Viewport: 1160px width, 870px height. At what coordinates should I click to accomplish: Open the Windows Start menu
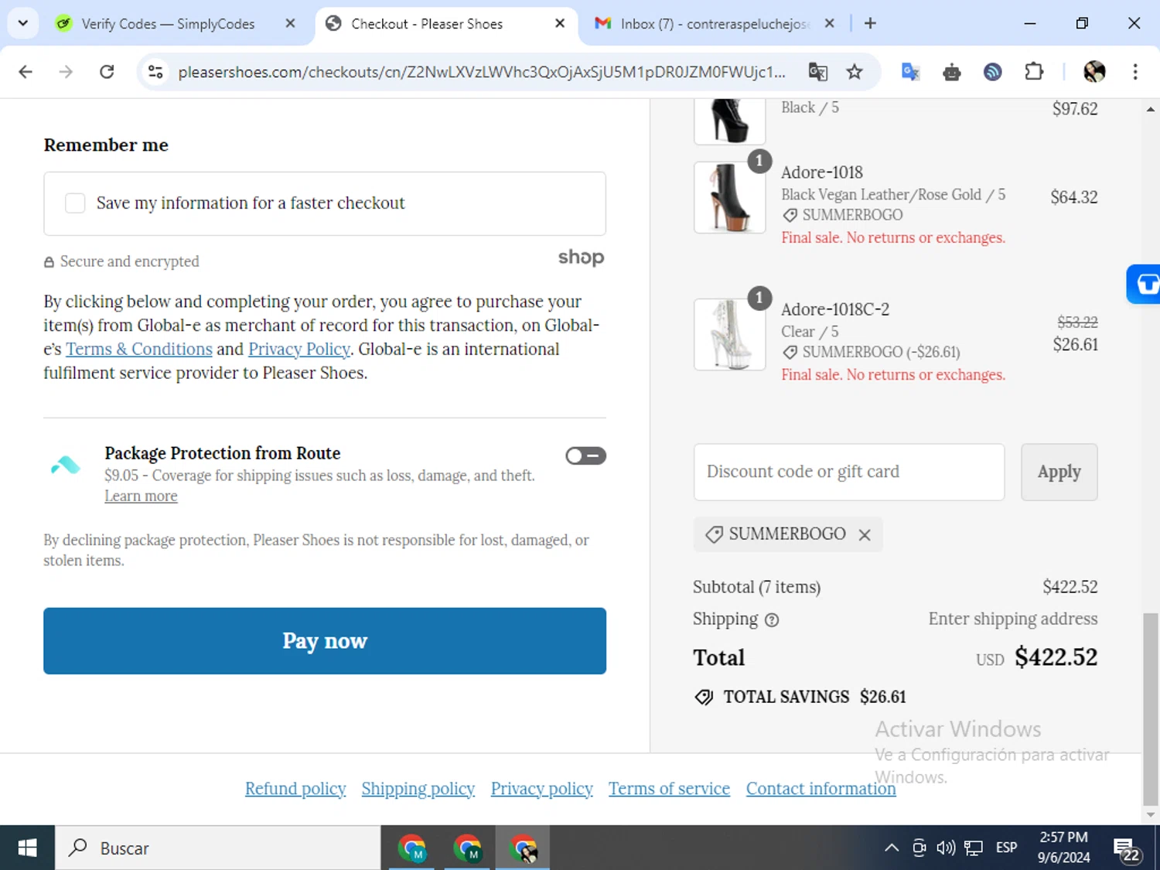[x=27, y=848]
